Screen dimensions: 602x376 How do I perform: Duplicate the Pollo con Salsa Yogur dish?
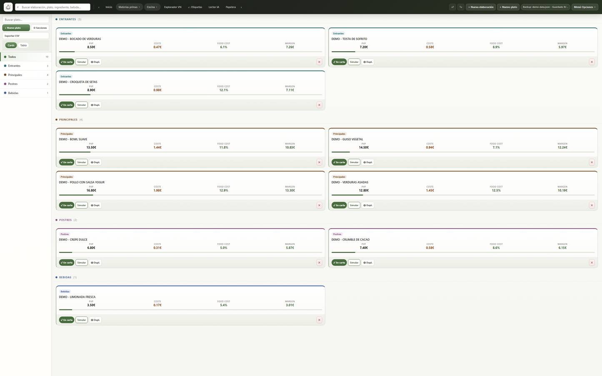[x=95, y=205]
